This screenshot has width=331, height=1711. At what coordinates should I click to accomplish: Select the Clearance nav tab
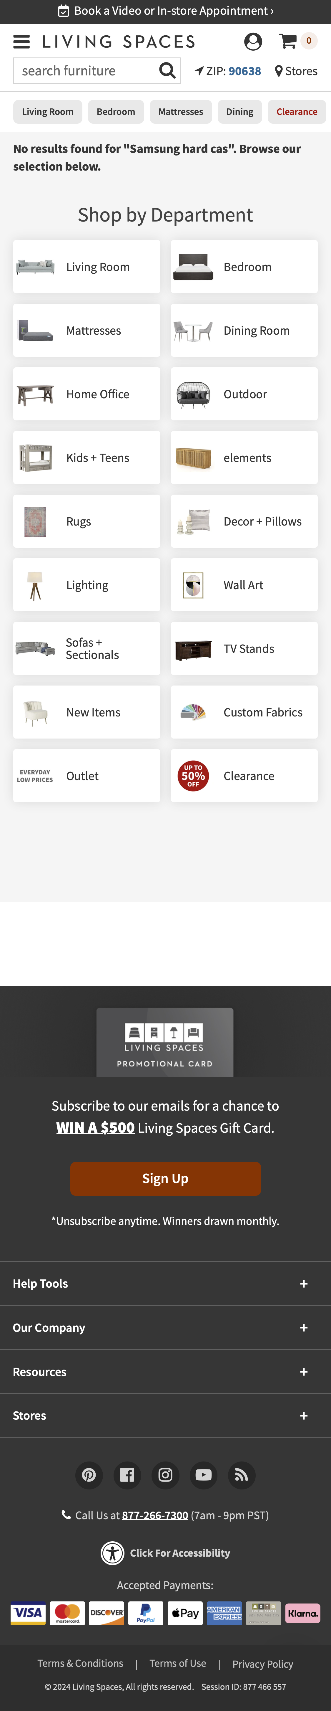(x=297, y=112)
